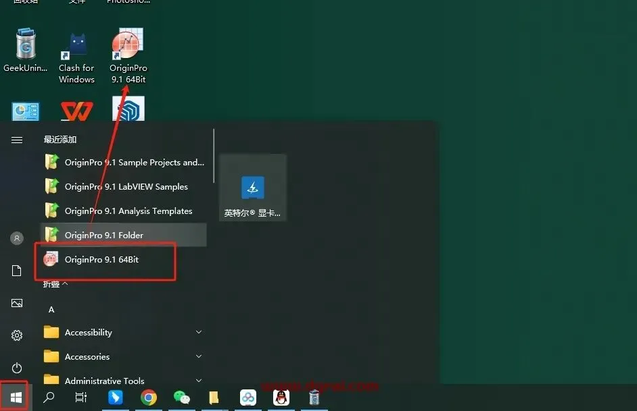Open OriginPro 9.1 Analysis Templates entry

click(x=124, y=211)
